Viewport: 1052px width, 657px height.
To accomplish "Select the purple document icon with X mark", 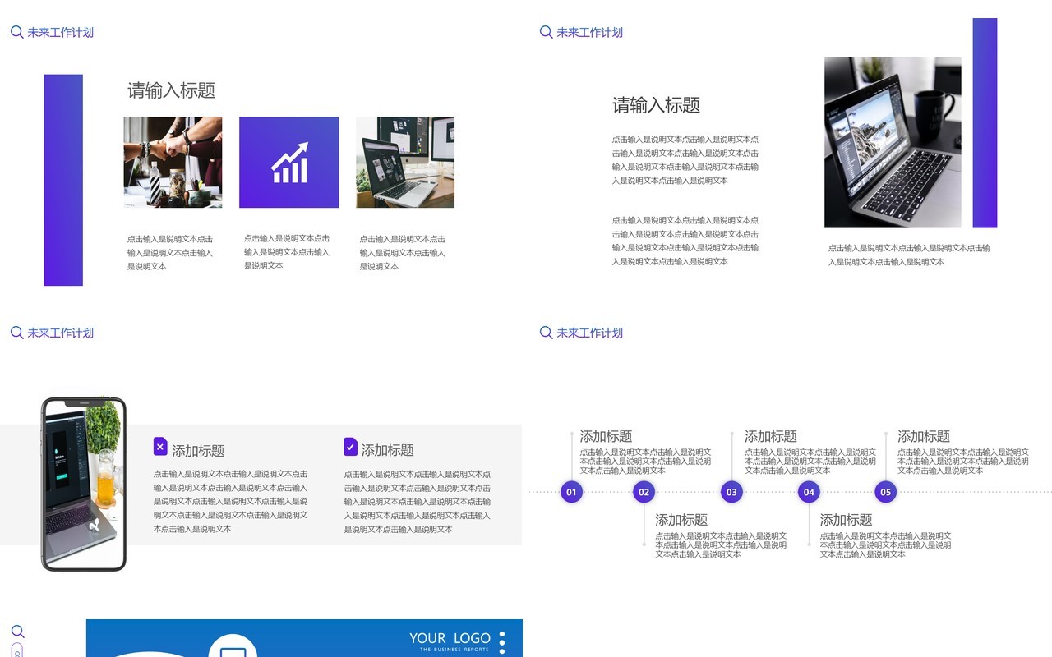I will 160,447.
